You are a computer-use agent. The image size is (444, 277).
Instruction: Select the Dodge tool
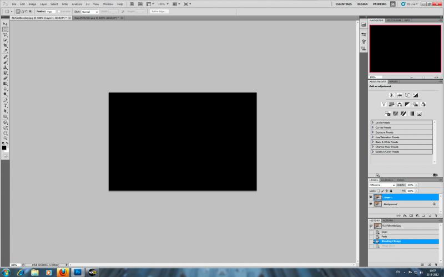(6, 95)
